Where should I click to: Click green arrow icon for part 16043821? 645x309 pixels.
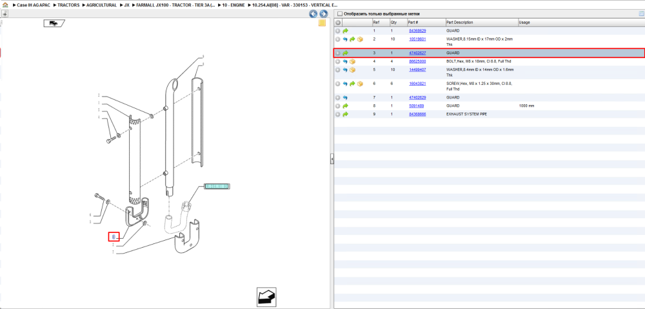click(353, 84)
